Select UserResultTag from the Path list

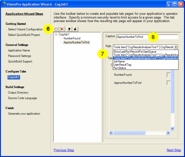pos(122,65)
